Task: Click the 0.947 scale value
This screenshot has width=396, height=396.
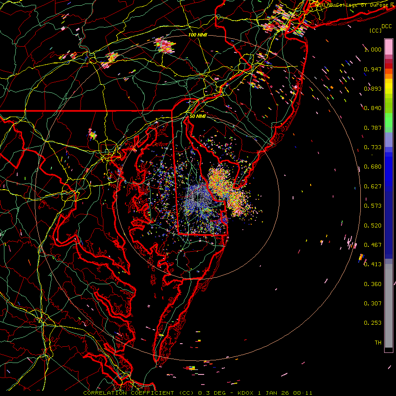Action: 373,69
